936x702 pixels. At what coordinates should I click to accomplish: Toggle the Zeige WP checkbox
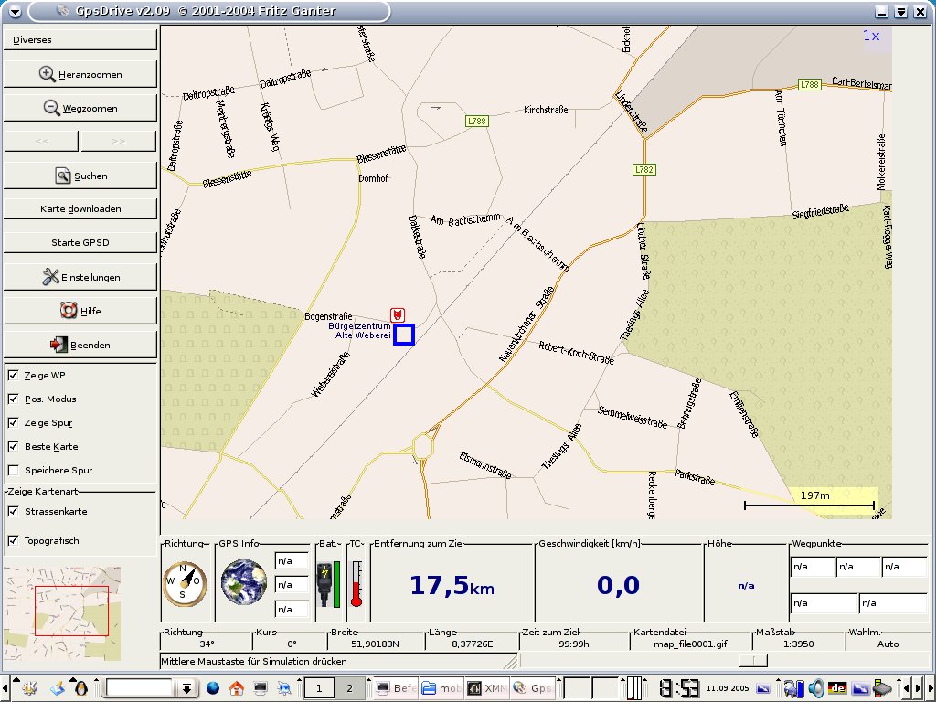13,375
